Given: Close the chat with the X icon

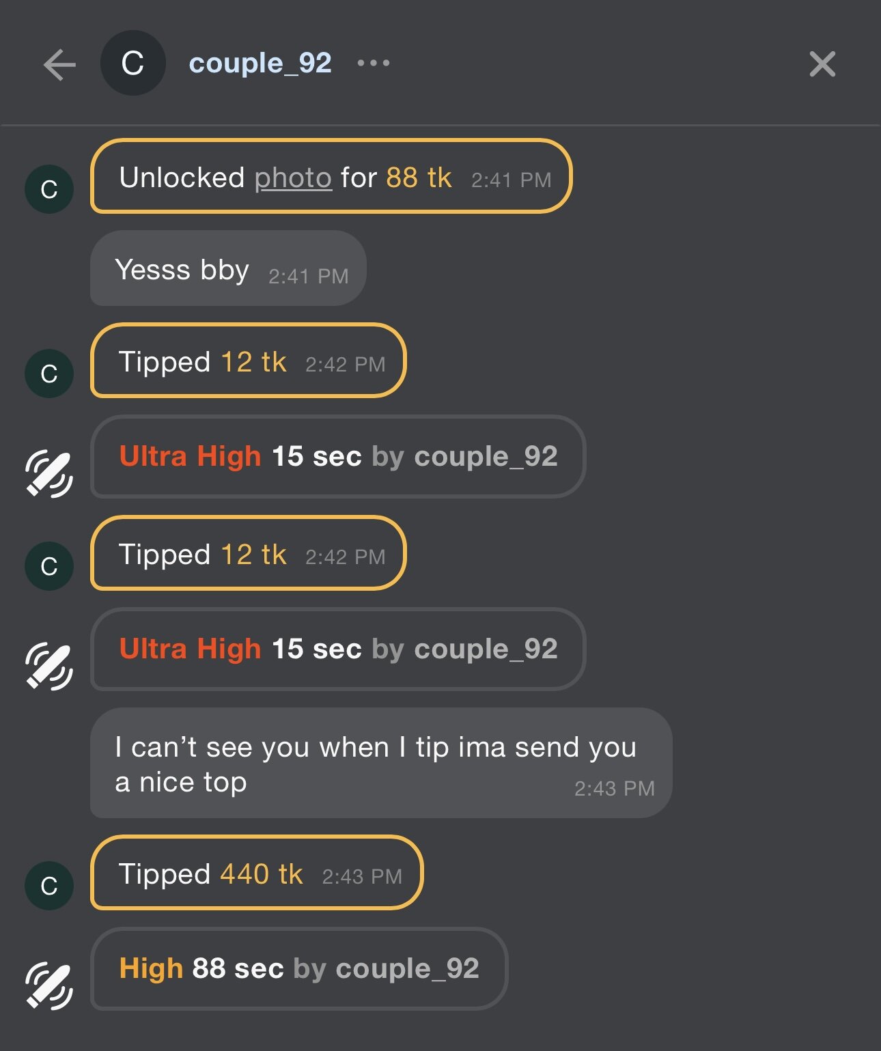Looking at the screenshot, I should click(822, 65).
